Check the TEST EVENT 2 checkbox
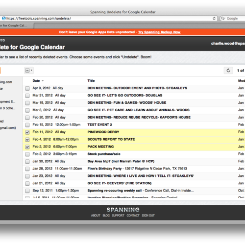The height and width of the screenshot is (245, 245). (27, 125)
